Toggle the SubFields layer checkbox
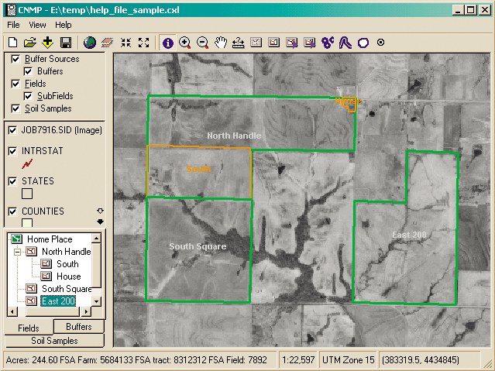 coord(28,96)
